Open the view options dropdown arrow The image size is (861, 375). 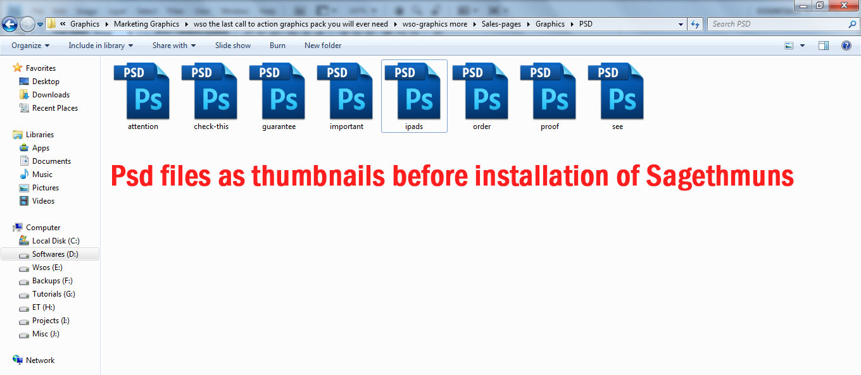pos(802,46)
